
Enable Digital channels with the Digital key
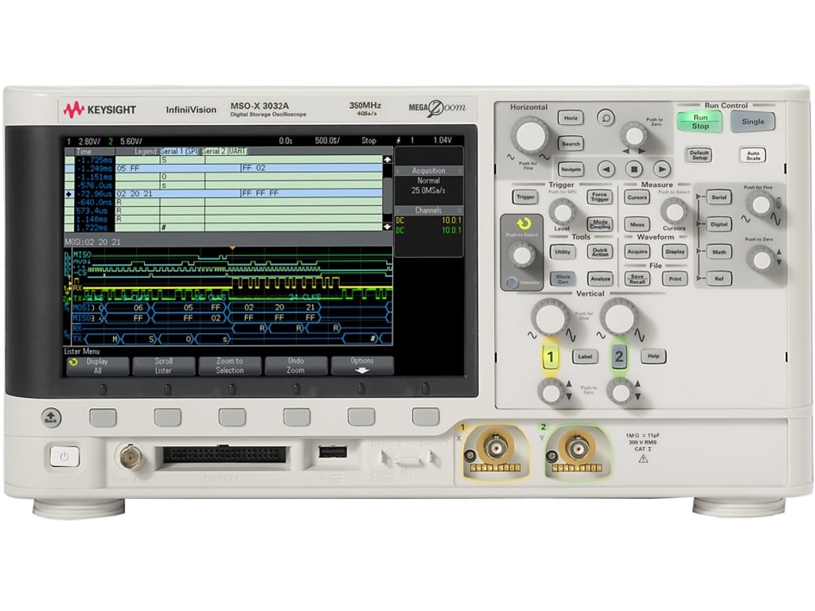pos(719,224)
